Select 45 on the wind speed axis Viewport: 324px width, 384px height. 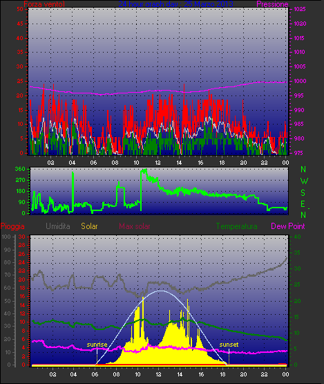[x=20, y=24]
